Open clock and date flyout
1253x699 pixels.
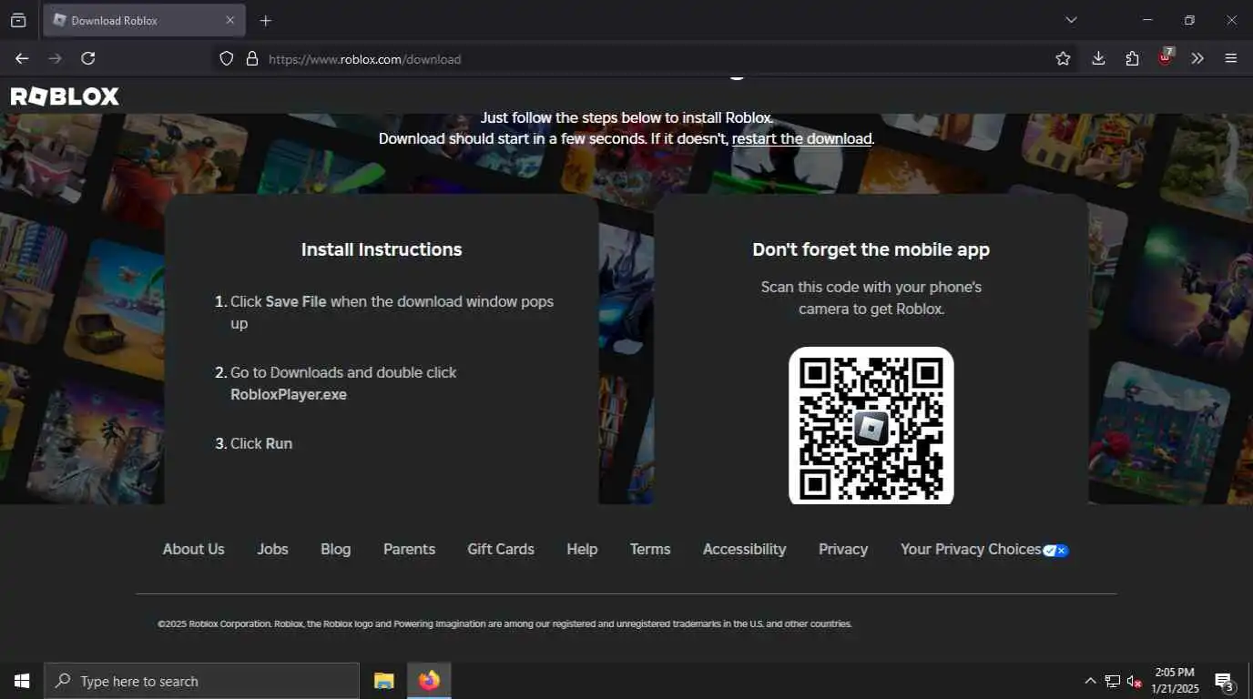pyautogui.click(x=1175, y=681)
